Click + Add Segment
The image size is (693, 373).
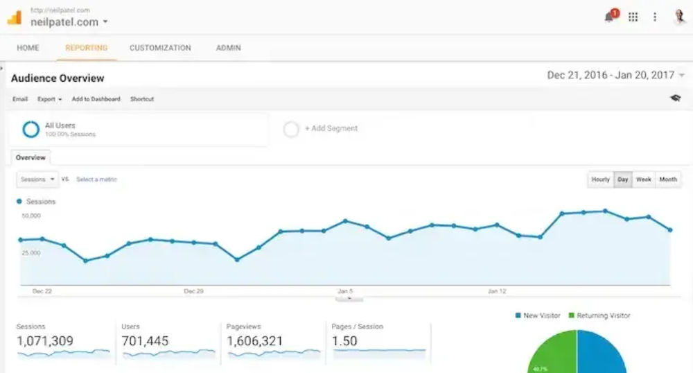pyautogui.click(x=331, y=128)
